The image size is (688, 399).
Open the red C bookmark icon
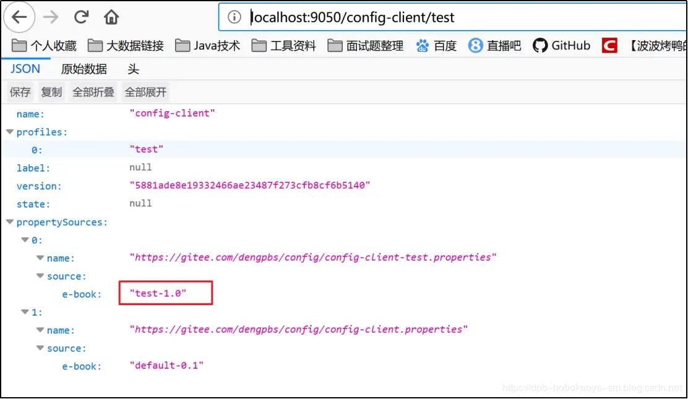point(609,46)
